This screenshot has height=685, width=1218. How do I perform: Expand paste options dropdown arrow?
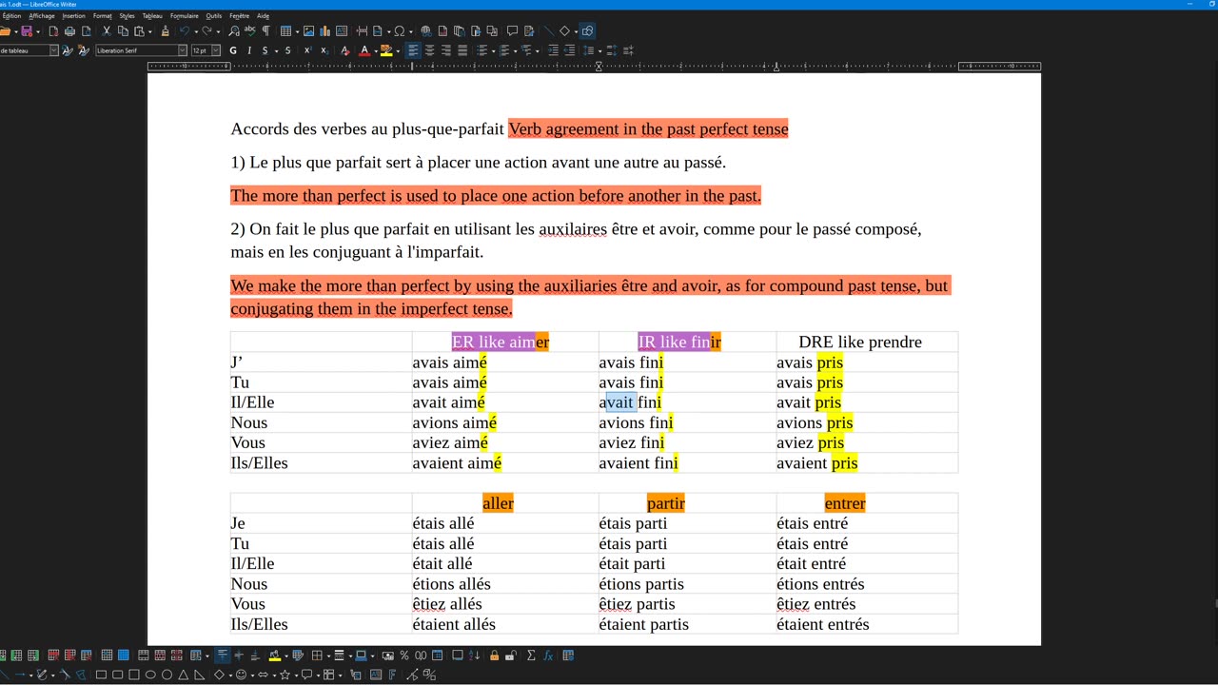pos(149,31)
